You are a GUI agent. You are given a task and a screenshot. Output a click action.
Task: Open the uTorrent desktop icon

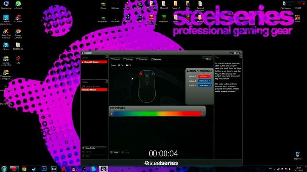(x=18, y=5)
